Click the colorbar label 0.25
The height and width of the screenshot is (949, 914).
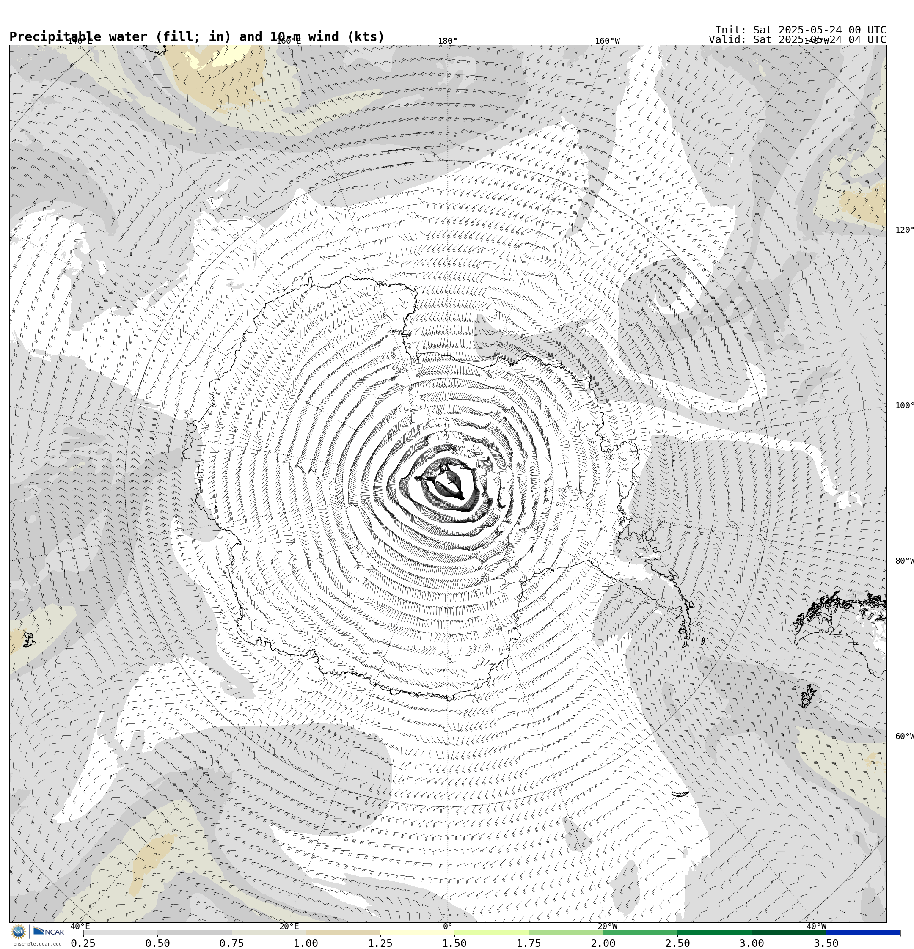[83, 943]
